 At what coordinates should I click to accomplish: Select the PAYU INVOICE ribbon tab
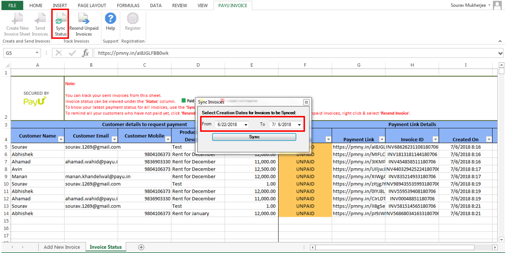pos(233,5)
